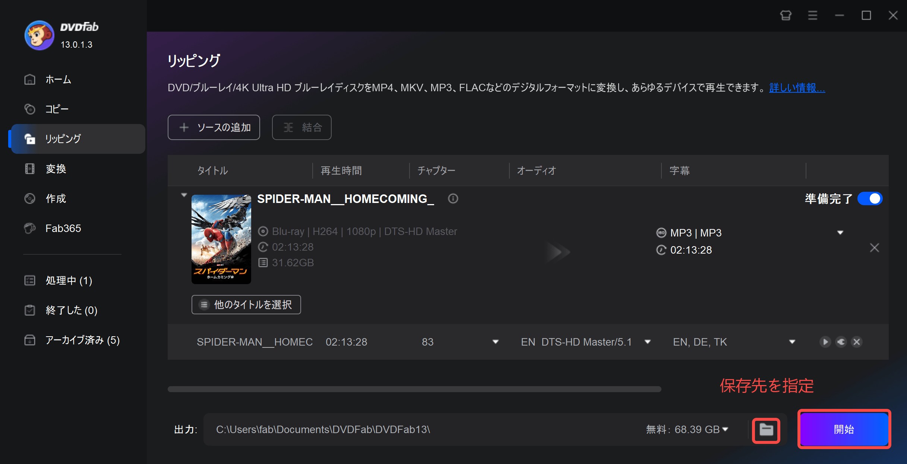Image resolution: width=907 pixels, height=464 pixels.
Task: Click 他のタイトルを選択 button
Action: pyautogui.click(x=246, y=305)
